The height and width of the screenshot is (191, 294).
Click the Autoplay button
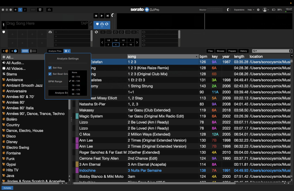7,188
